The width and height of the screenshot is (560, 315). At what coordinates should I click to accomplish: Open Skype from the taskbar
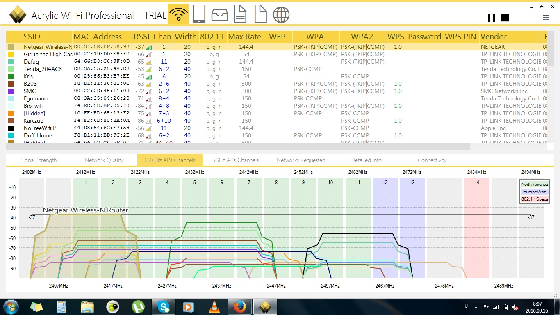click(x=164, y=306)
